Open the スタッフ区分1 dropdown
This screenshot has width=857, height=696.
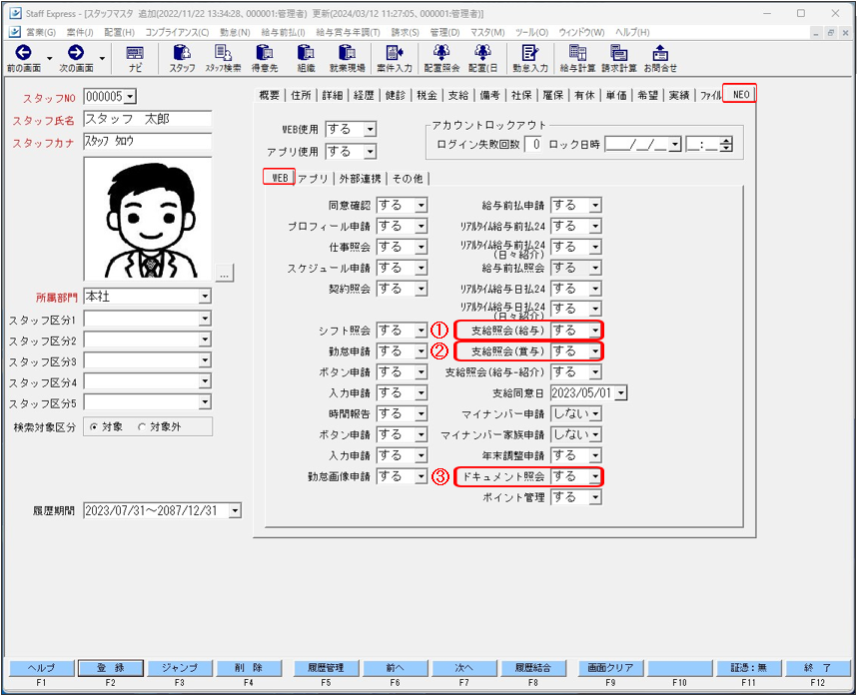[x=205, y=319]
